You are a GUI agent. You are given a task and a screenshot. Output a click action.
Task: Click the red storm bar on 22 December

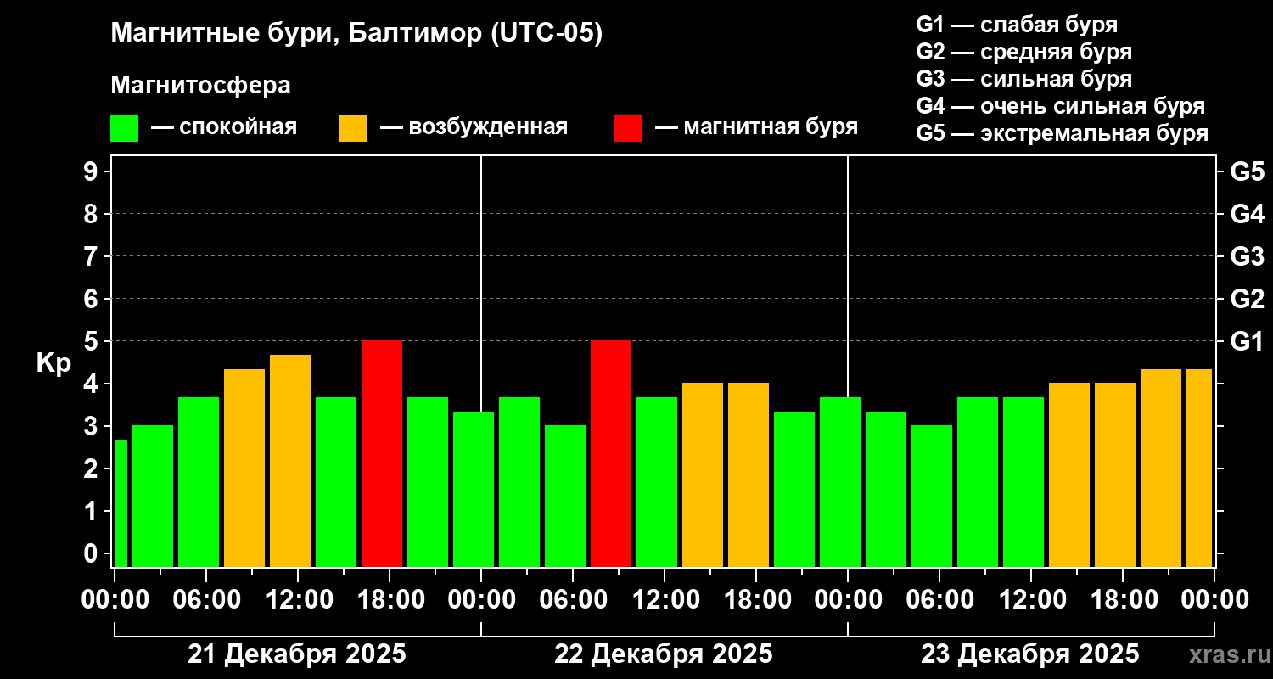611,453
